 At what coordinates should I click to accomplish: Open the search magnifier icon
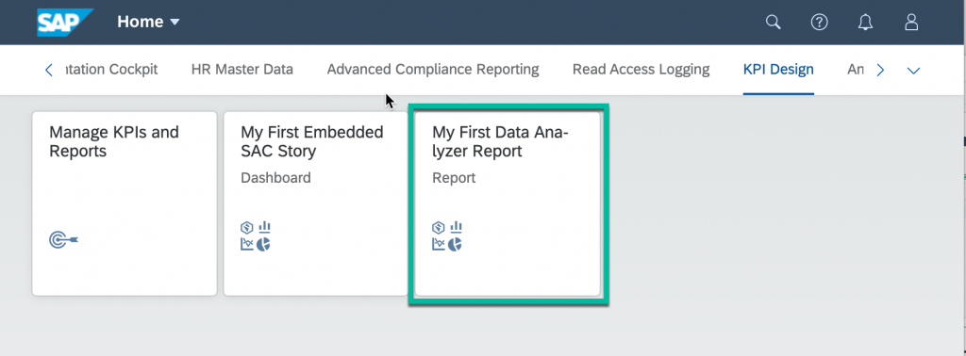point(773,23)
